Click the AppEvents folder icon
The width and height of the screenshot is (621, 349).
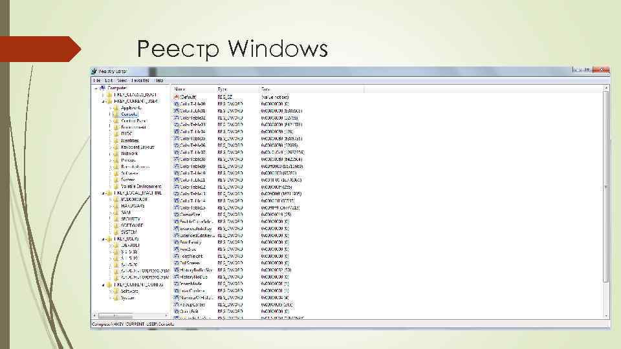coord(116,108)
